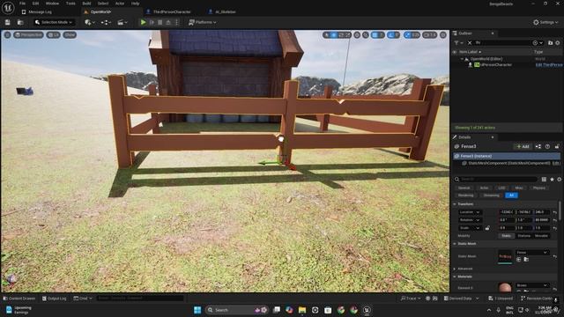Screen dimensions: 564x317
Task: Click the Lit view mode button
Action: click(53, 35)
